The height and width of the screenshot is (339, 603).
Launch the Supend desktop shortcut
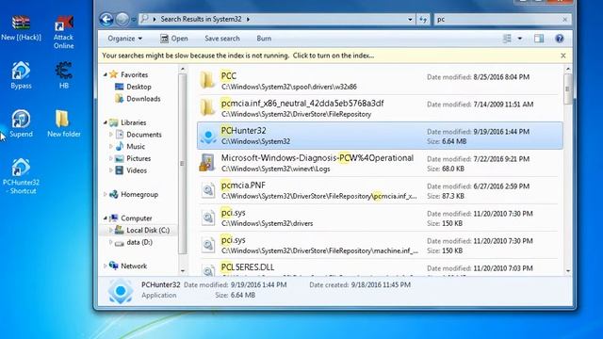click(x=21, y=123)
